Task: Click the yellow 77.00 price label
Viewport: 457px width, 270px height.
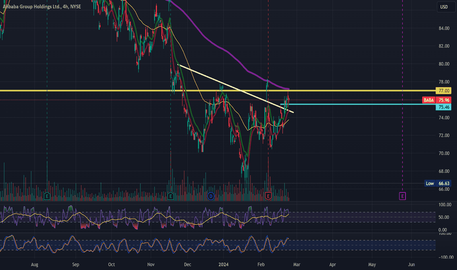Action: click(443, 91)
